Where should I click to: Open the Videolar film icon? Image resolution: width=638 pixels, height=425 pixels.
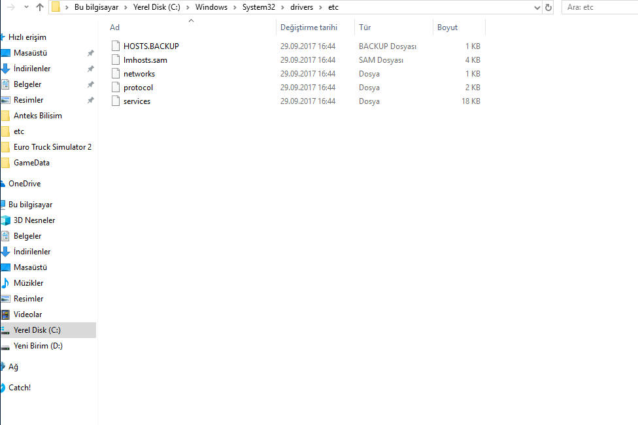(x=5, y=314)
